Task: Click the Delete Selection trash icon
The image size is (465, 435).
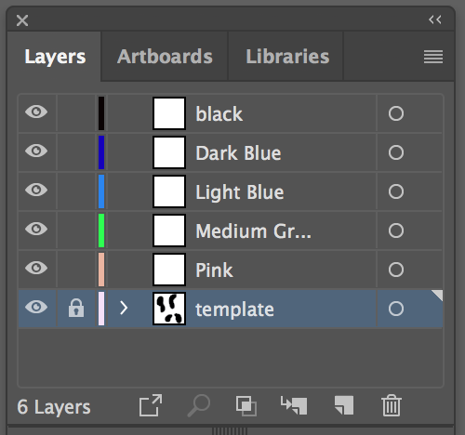Action: coord(392,405)
